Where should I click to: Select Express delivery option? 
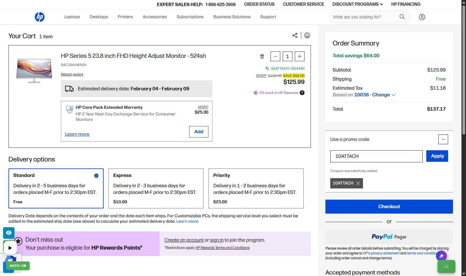[156, 188]
